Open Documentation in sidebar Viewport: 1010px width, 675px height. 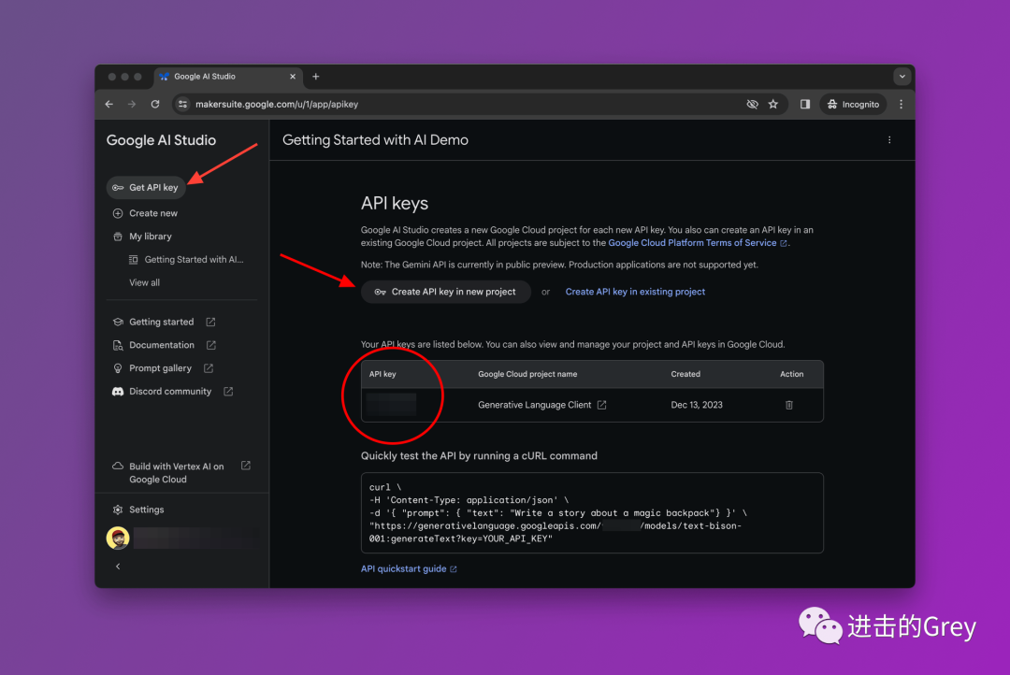click(165, 345)
